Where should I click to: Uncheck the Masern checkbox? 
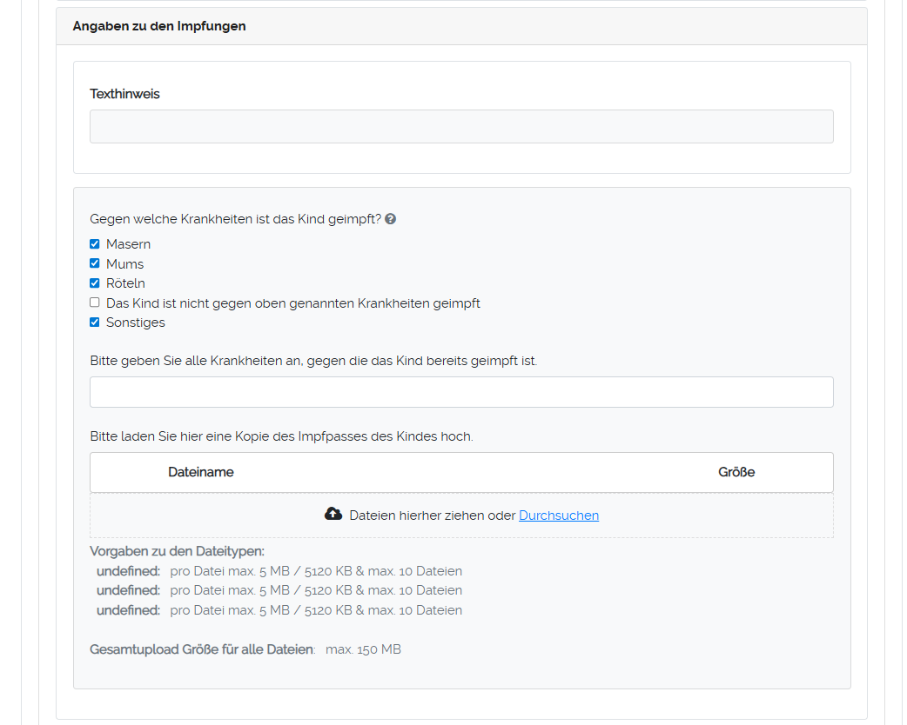95,244
